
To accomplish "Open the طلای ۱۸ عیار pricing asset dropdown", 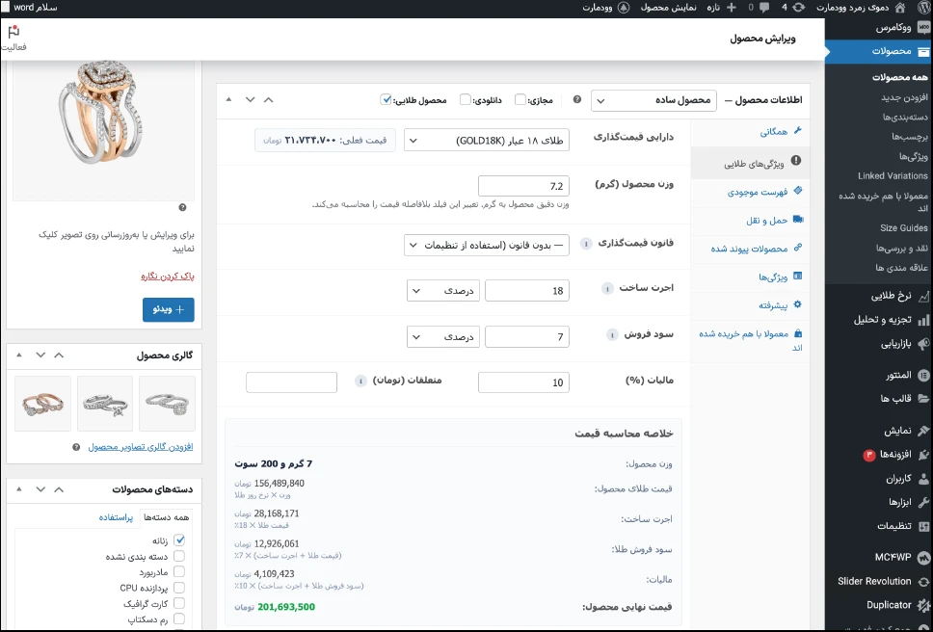I will pos(486,141).
